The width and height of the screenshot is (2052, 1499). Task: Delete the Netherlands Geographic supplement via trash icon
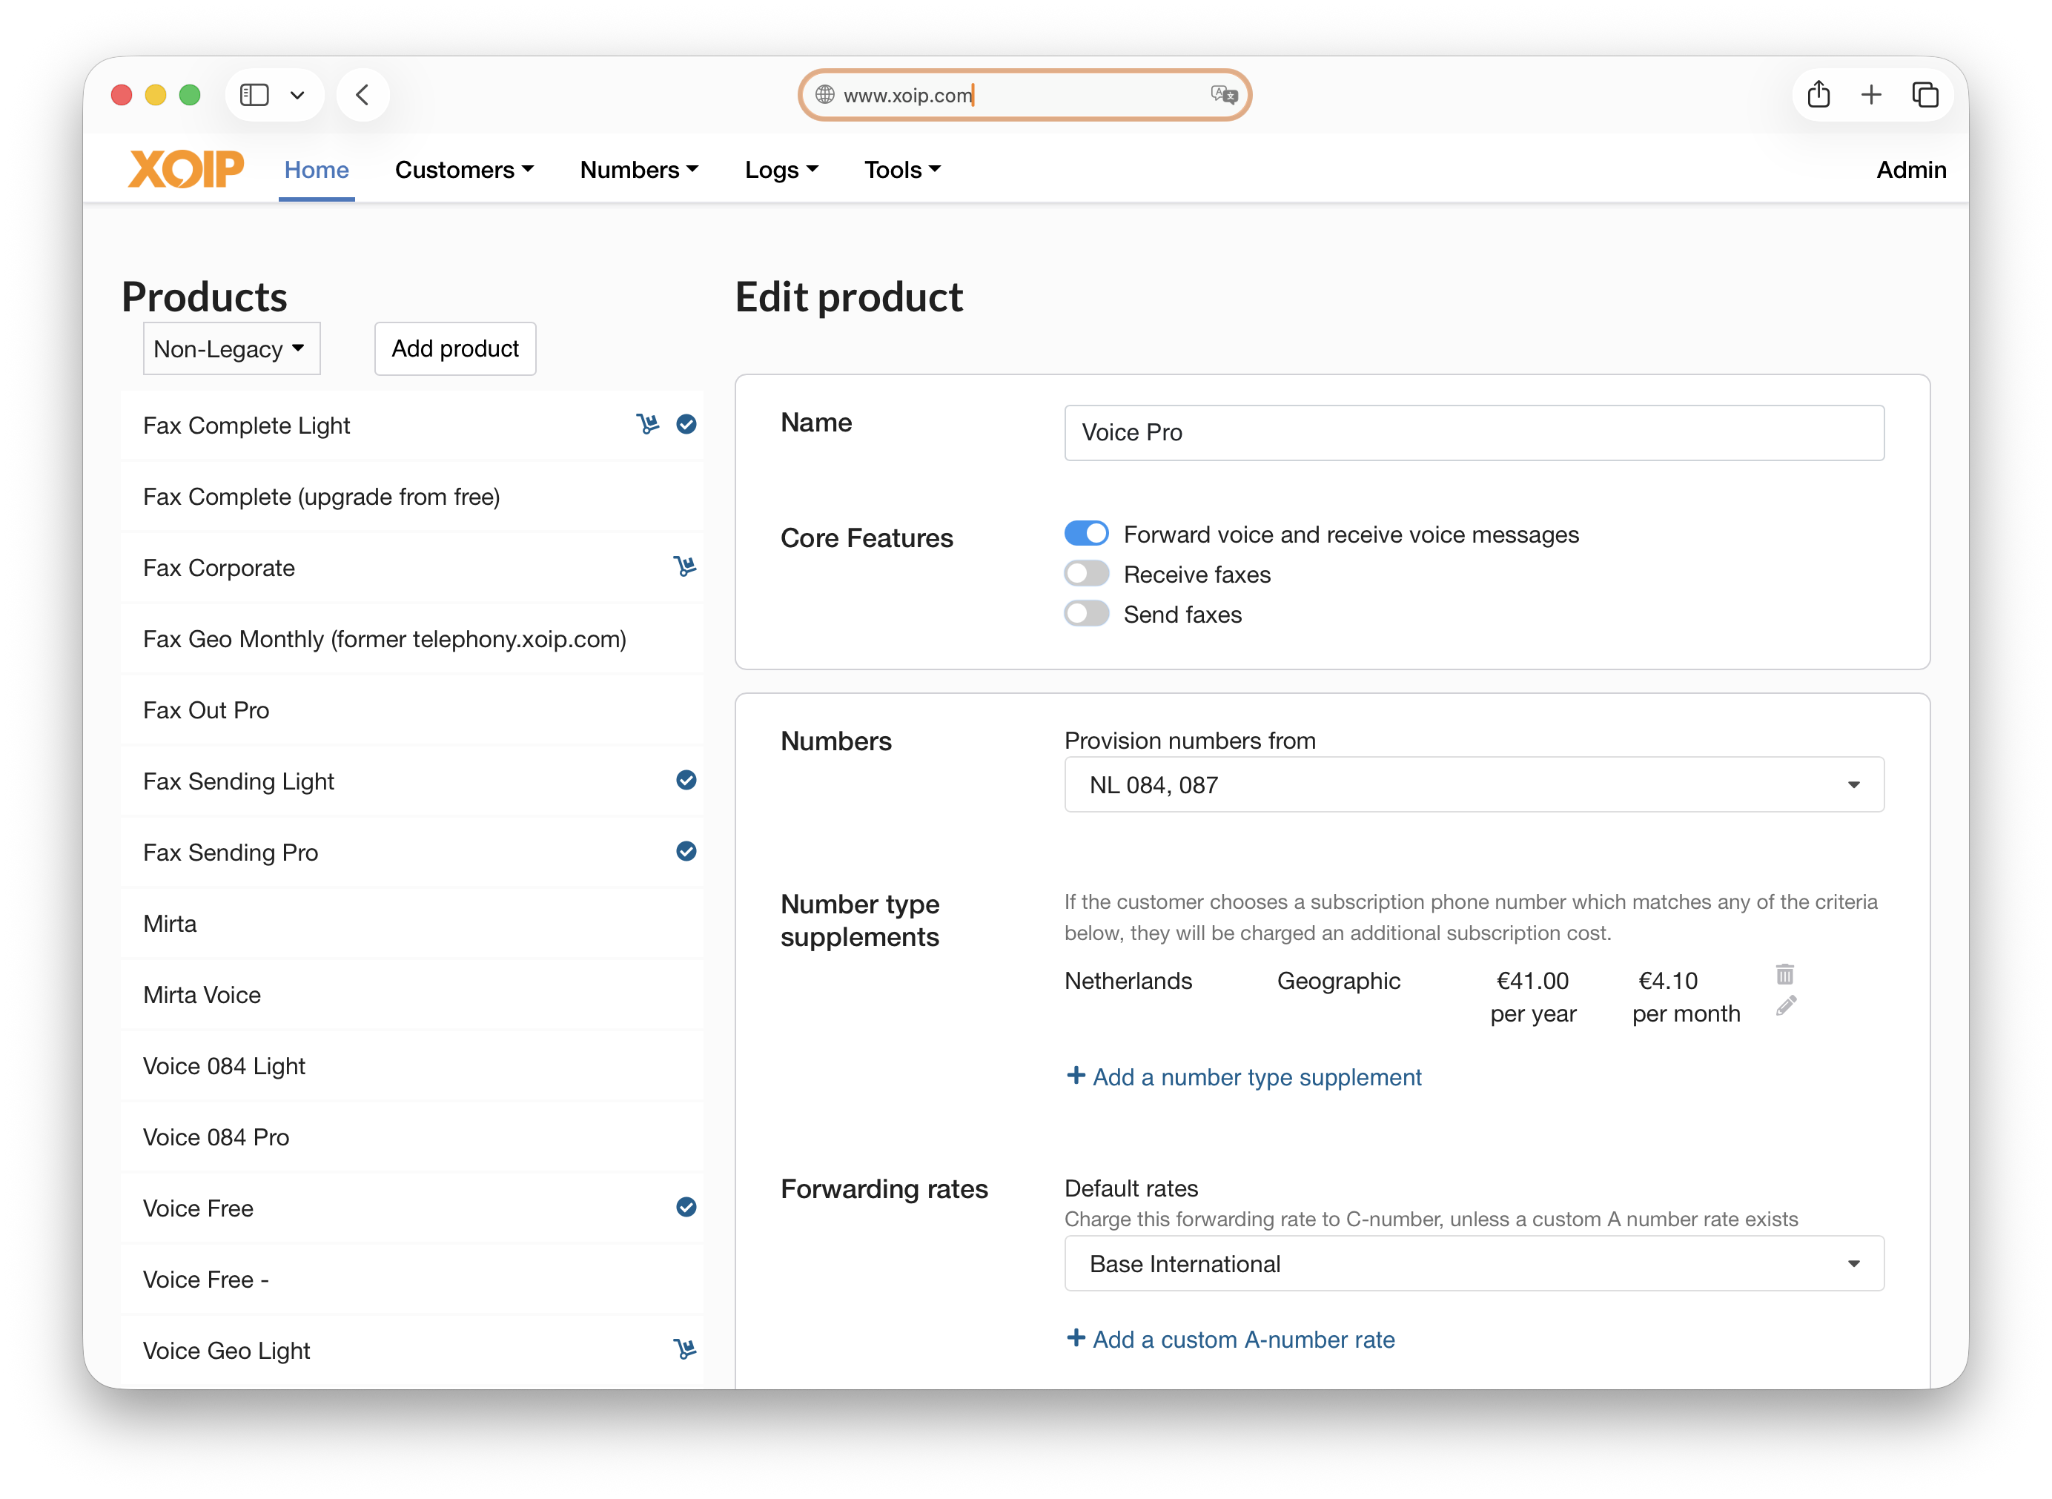pos(1785,975)
